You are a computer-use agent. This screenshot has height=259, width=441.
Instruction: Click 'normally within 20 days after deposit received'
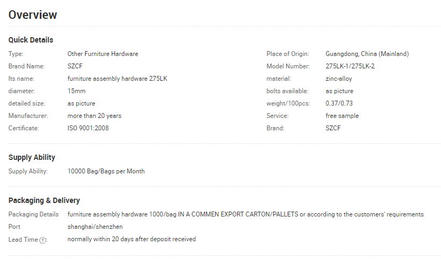(x=132, y=239)
